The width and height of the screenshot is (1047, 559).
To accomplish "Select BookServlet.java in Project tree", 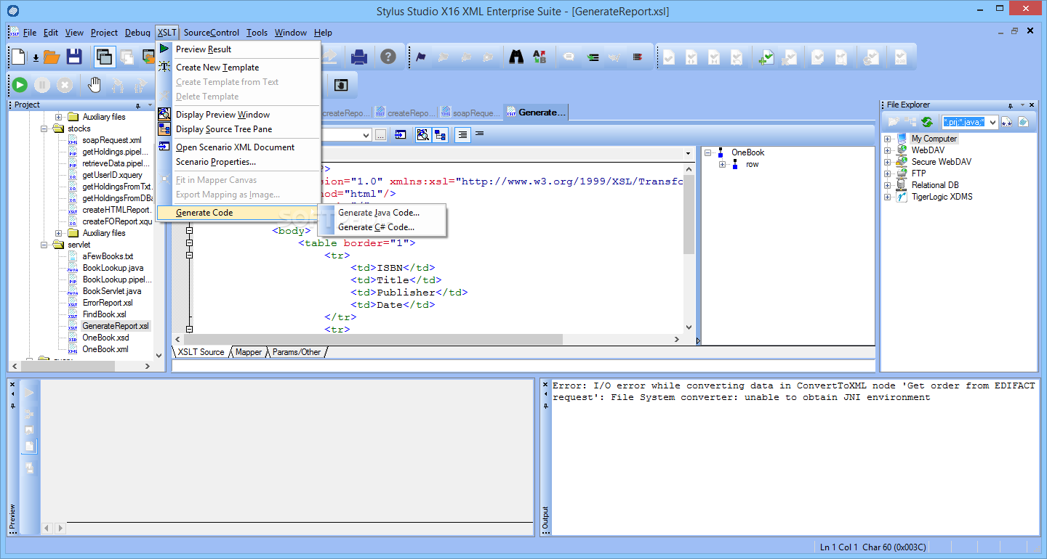I will pos(112,291).
